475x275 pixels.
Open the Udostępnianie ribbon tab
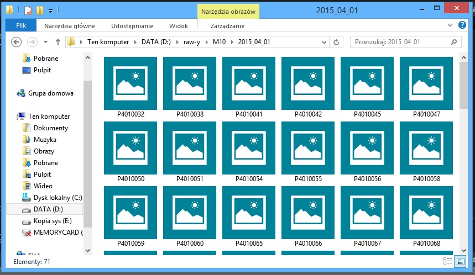132,25
